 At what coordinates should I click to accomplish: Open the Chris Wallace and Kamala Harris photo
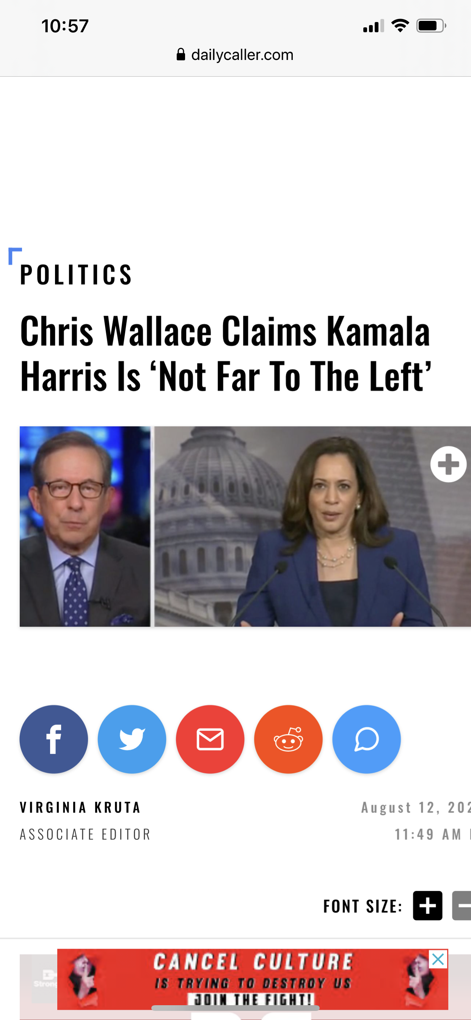click(245, 526)
